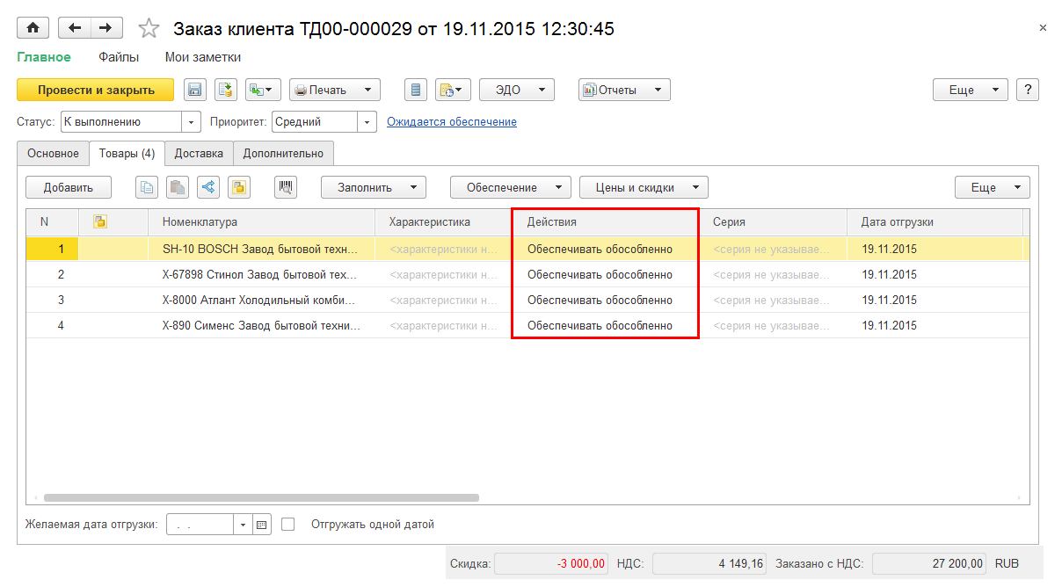Add document to favorites with star
The height and width of the screenshot is (587, 1062).
(149, 29)
